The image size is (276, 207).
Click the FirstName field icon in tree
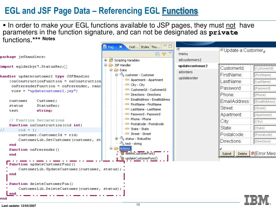tap(127, 104)
